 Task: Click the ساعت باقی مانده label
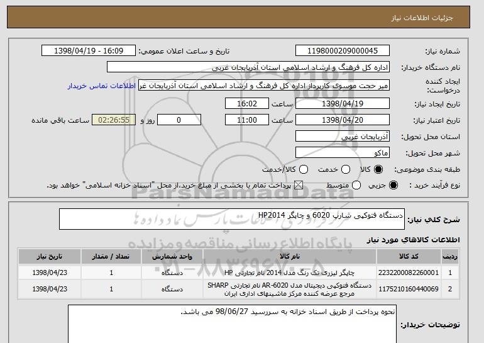tap(60, 120)
